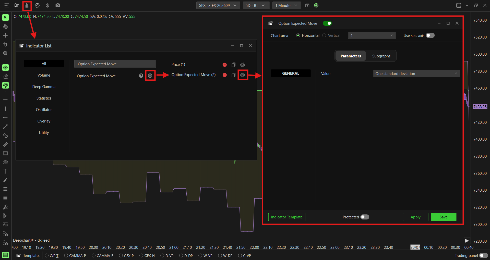Image resolution: width=490 pixels, height=260 pixels.
Task: Toggle the magnet snap tool
Action: 5,85
